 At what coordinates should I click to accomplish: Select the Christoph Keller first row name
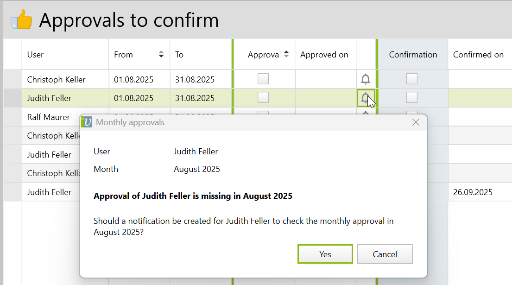pyautogui.click(x=56, y=79)
